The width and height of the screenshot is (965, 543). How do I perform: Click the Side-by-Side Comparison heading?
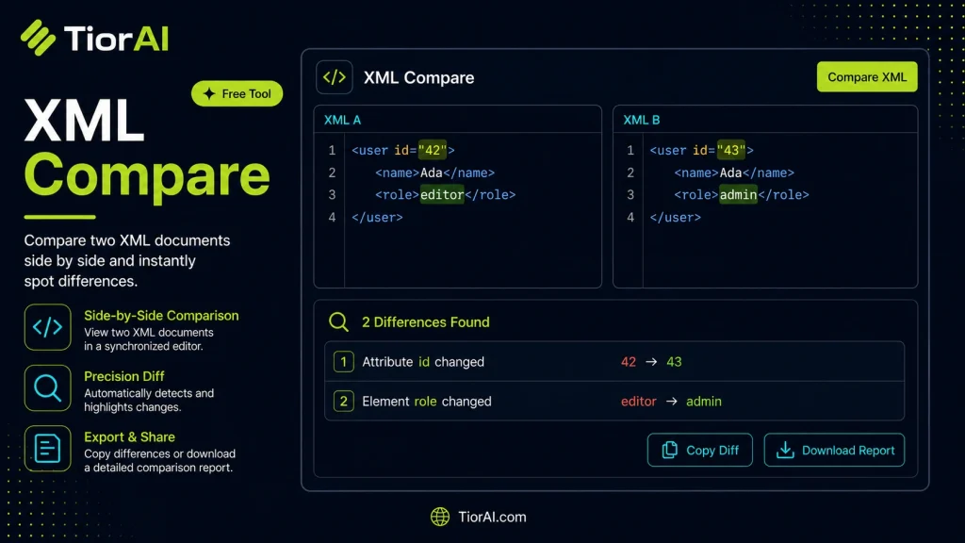coord(161,316)
